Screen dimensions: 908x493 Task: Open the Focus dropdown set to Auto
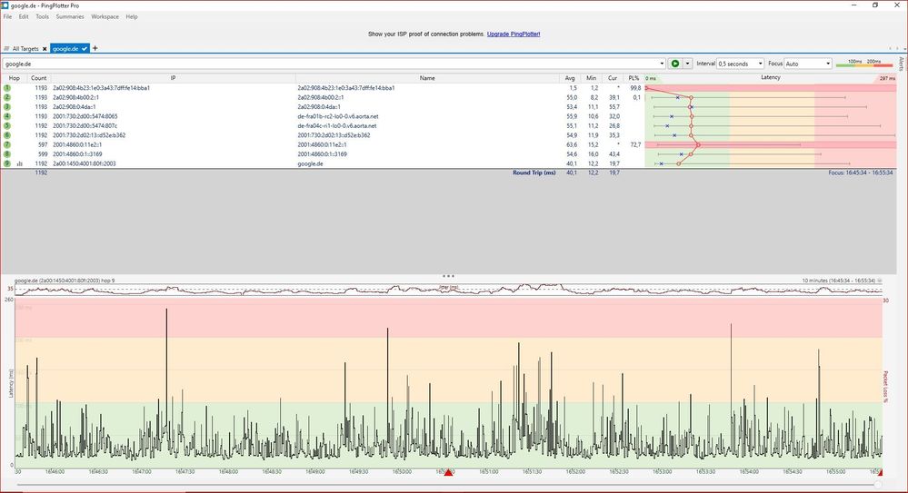point(806,64)
